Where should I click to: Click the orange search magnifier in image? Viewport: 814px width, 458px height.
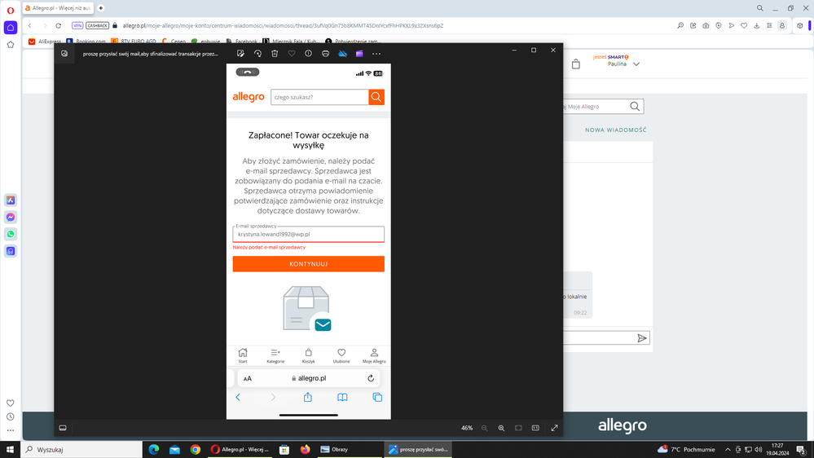[x=376, y=97]
